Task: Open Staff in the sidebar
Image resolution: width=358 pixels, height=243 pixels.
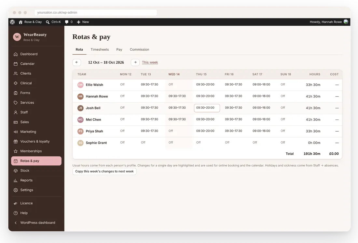Action: pyautogui.click(x=36, y=112)
